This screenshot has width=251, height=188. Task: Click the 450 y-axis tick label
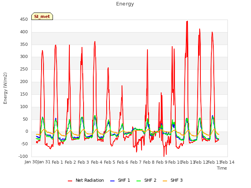24,20
